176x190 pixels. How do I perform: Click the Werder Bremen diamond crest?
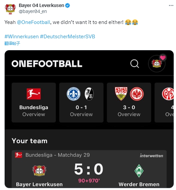pyautogui.click(x=139, y=171)
